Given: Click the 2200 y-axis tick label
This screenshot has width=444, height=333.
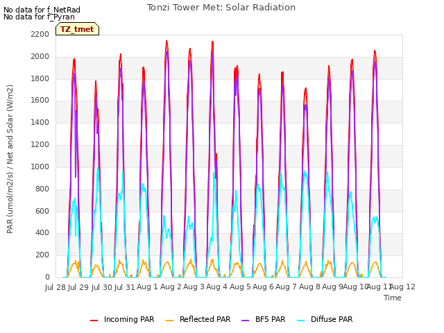Looking at the screenshot, I should pyautogui.click(x=40, y=34).
